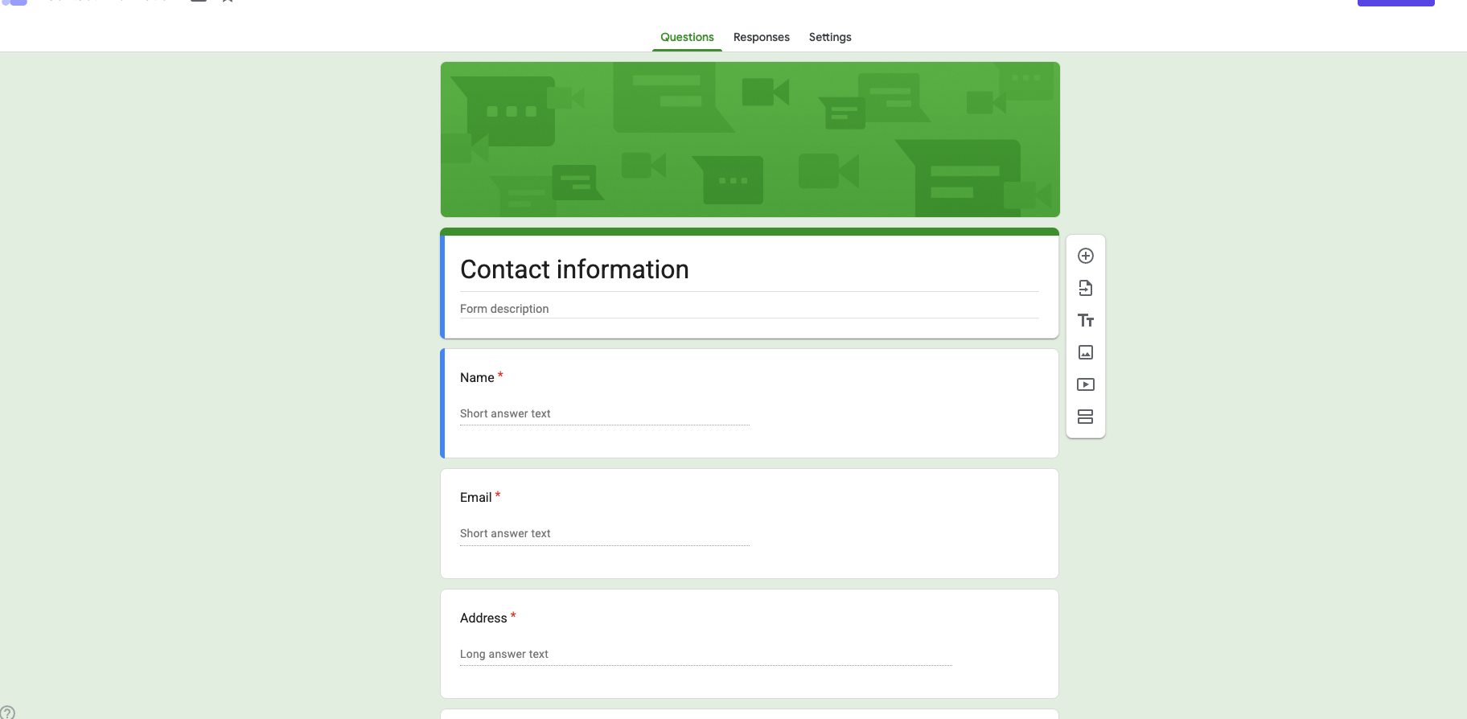Select the Name question title

point(477,378)
